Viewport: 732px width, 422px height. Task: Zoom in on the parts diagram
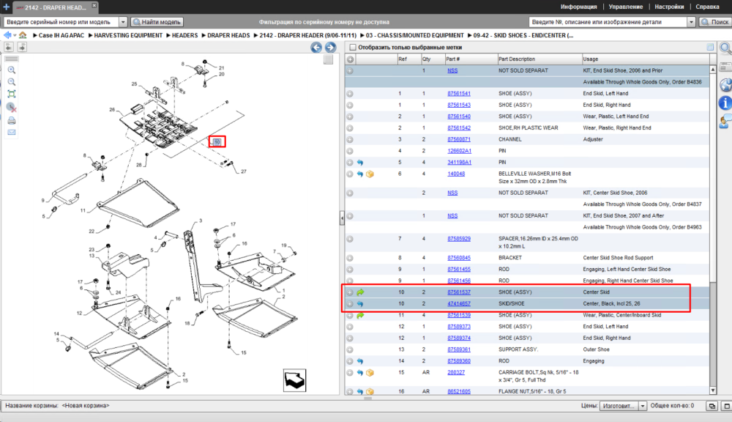[12, 70]
